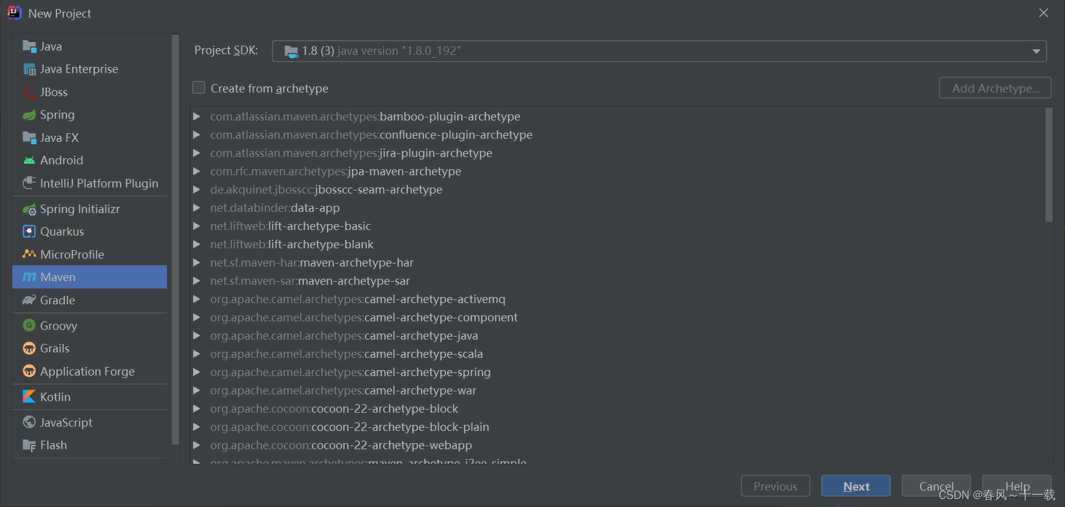This screenshot has height=507, width=1065.
Task: Select Gradle project type label
Action: (57, 300)
